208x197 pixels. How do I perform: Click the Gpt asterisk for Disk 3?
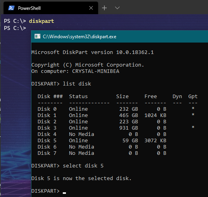193,127
